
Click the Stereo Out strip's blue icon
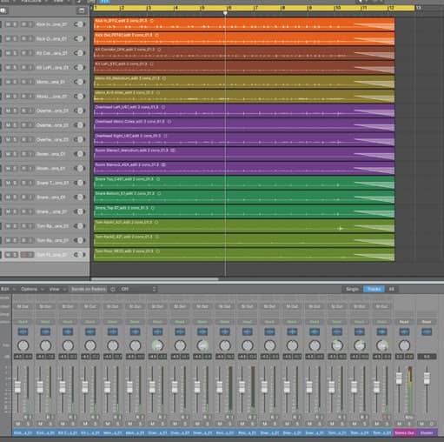pyautogui.click(x=404, y=331)
